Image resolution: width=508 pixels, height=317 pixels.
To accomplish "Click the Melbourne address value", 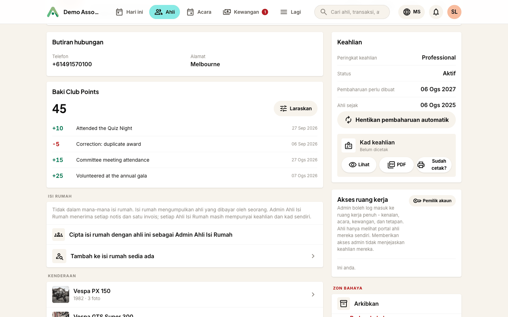I will pos(205,64).
